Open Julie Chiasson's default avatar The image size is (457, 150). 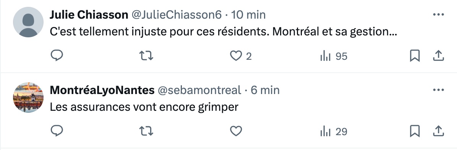click(x=28, y=22)
